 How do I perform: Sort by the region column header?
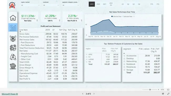pos(88,49)
